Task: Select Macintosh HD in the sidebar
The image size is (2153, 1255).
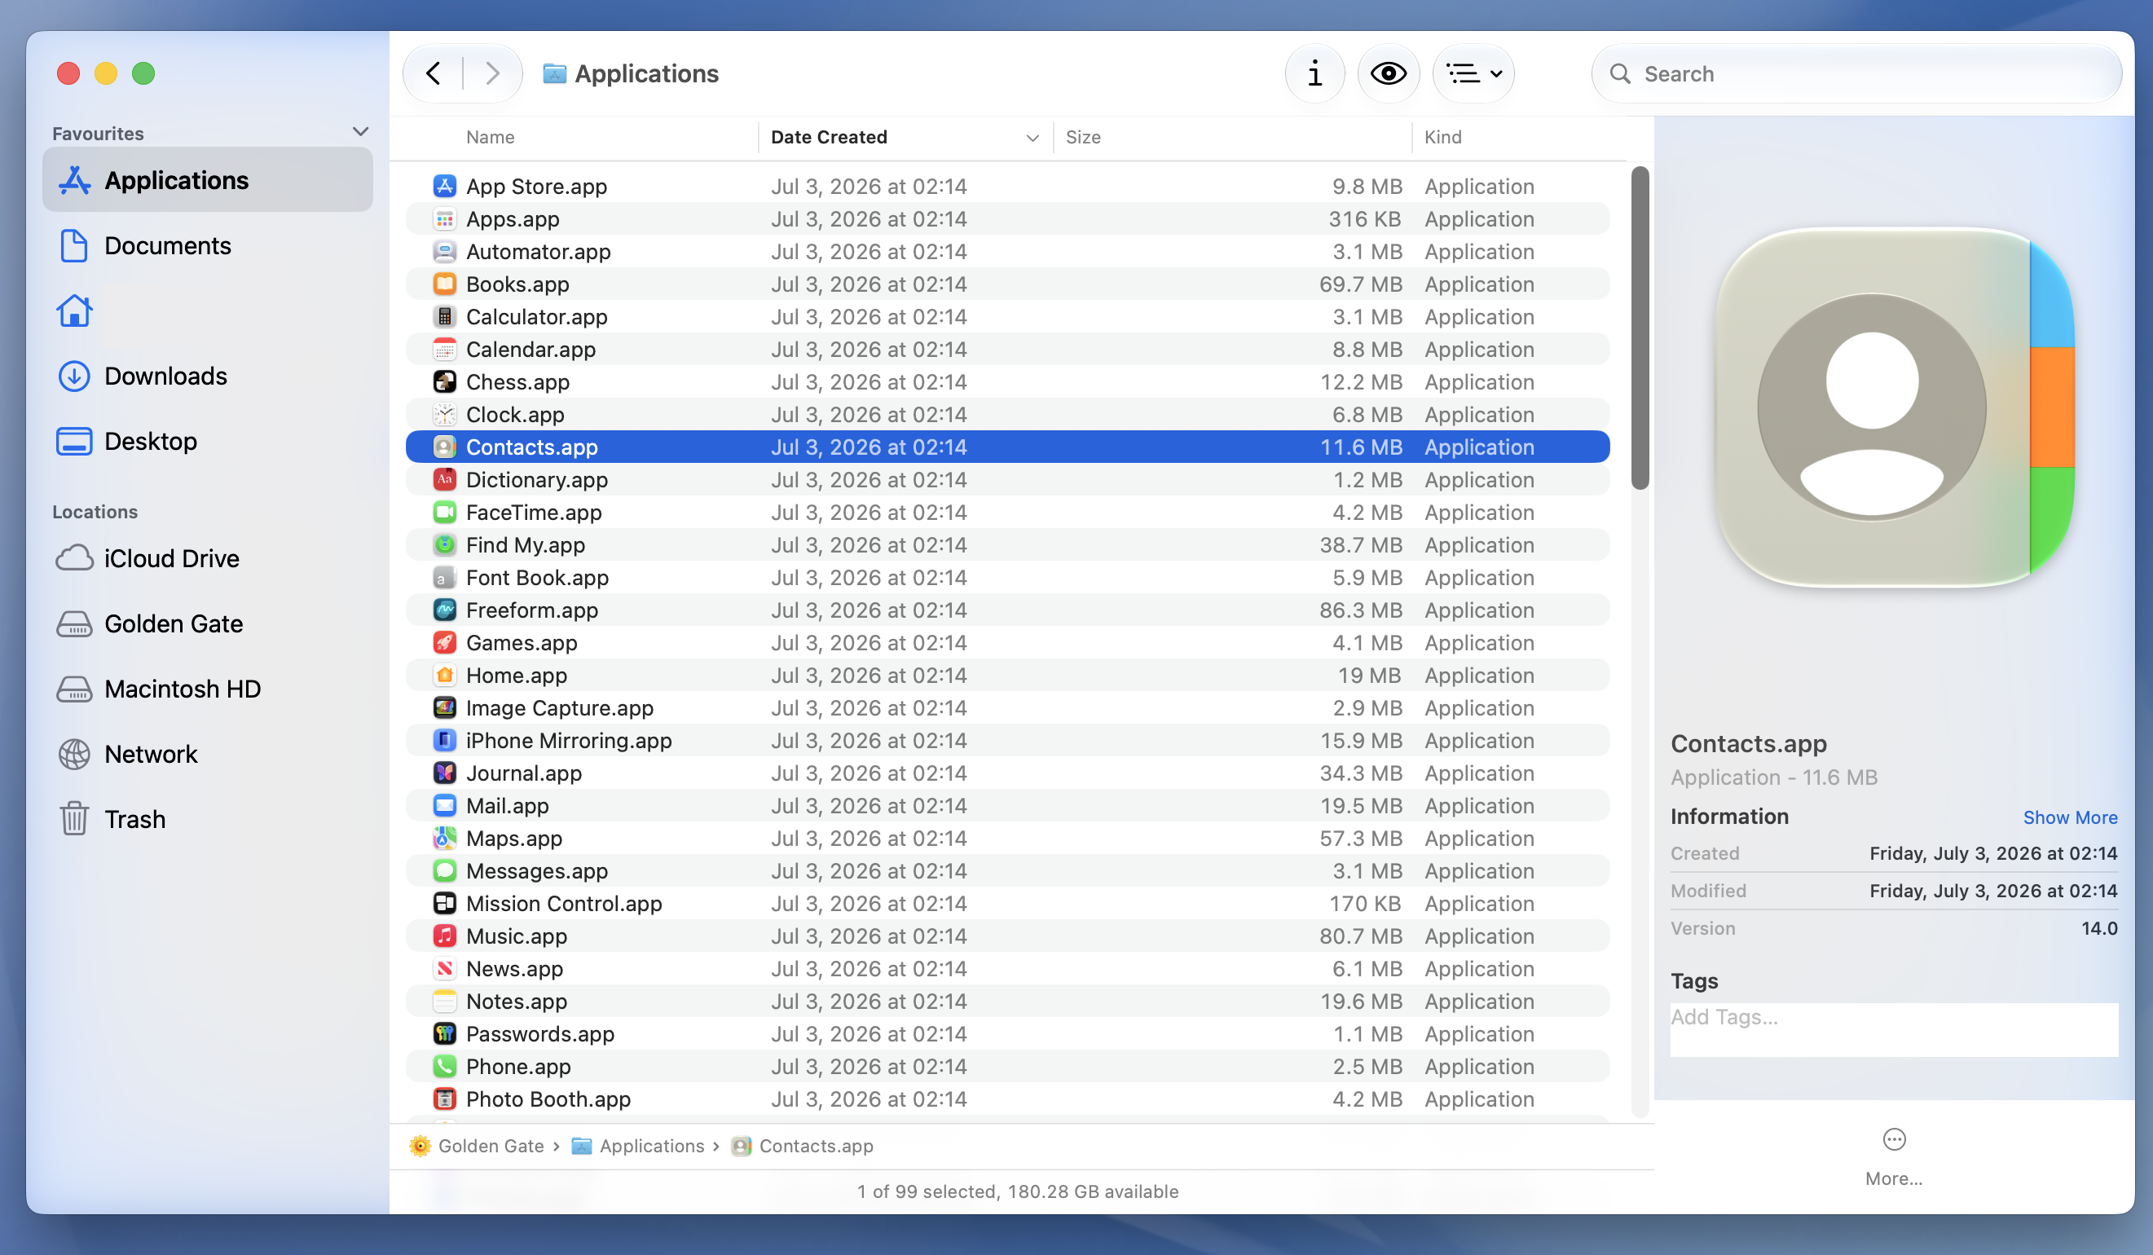Action: point(208,689)
